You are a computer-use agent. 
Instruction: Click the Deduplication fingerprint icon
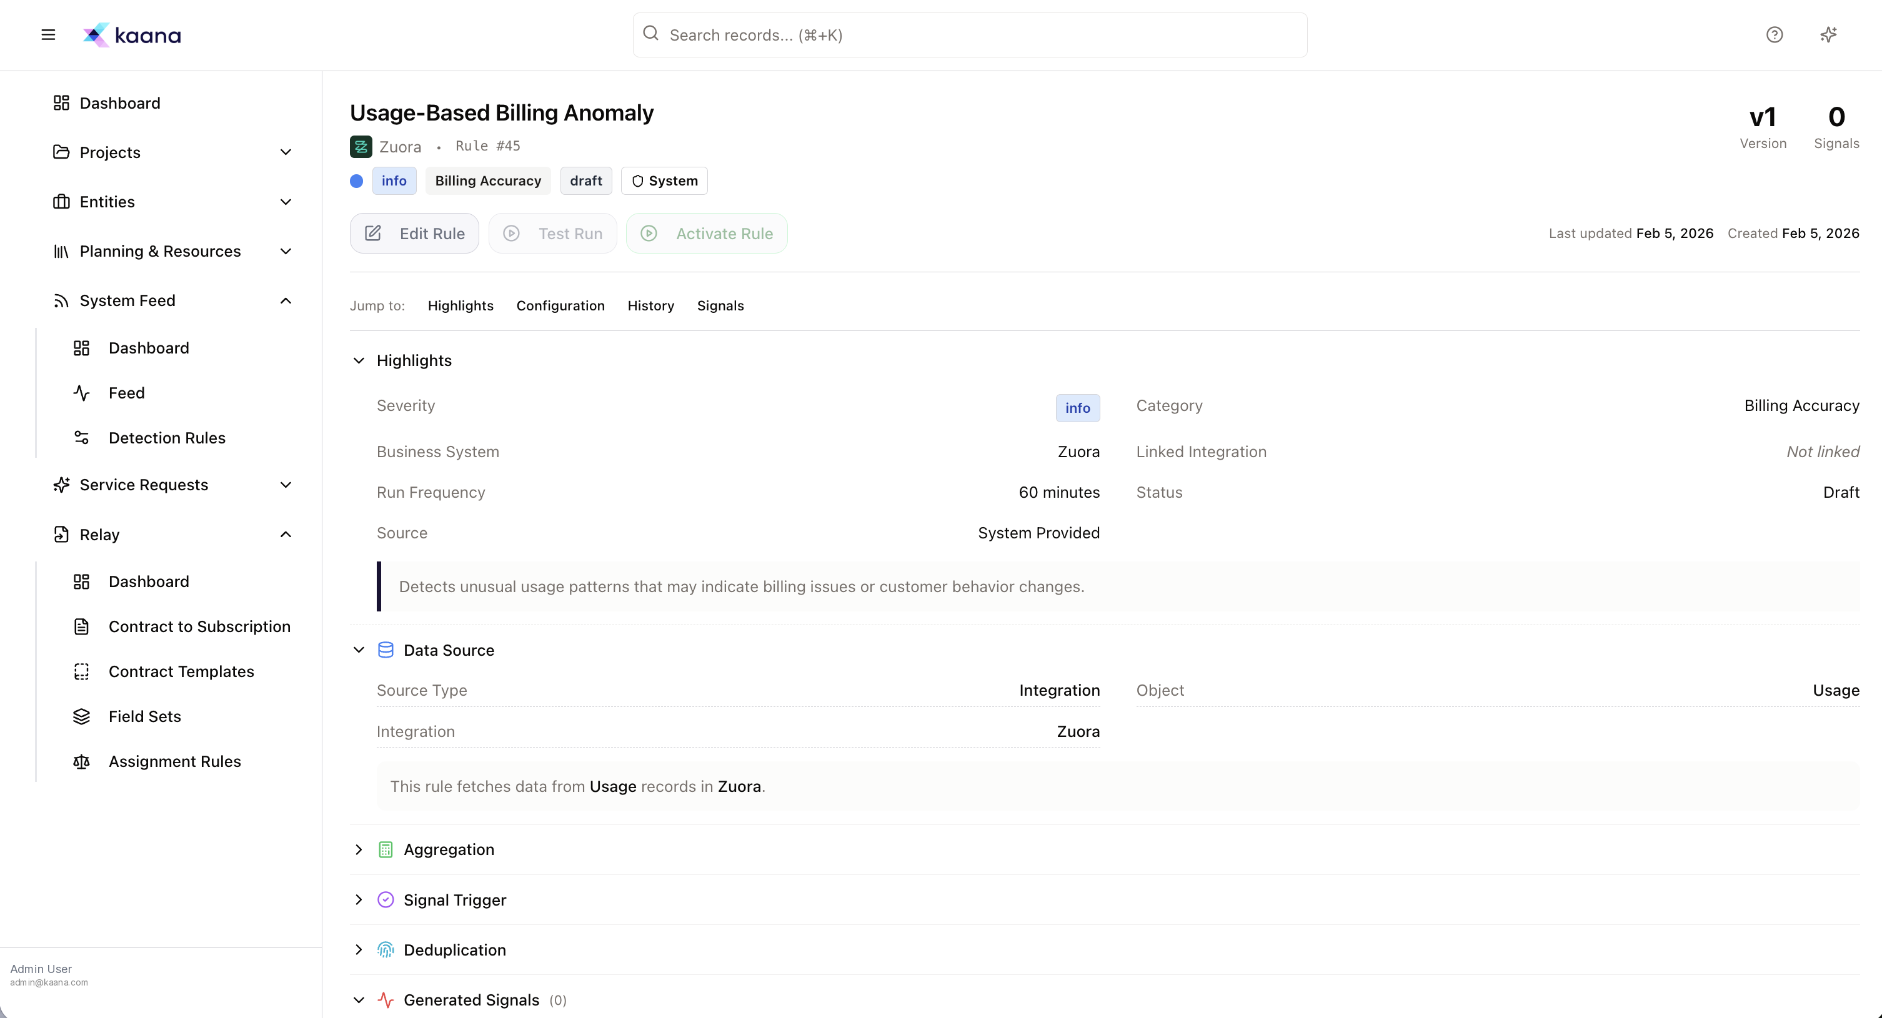tap(387, 949)
